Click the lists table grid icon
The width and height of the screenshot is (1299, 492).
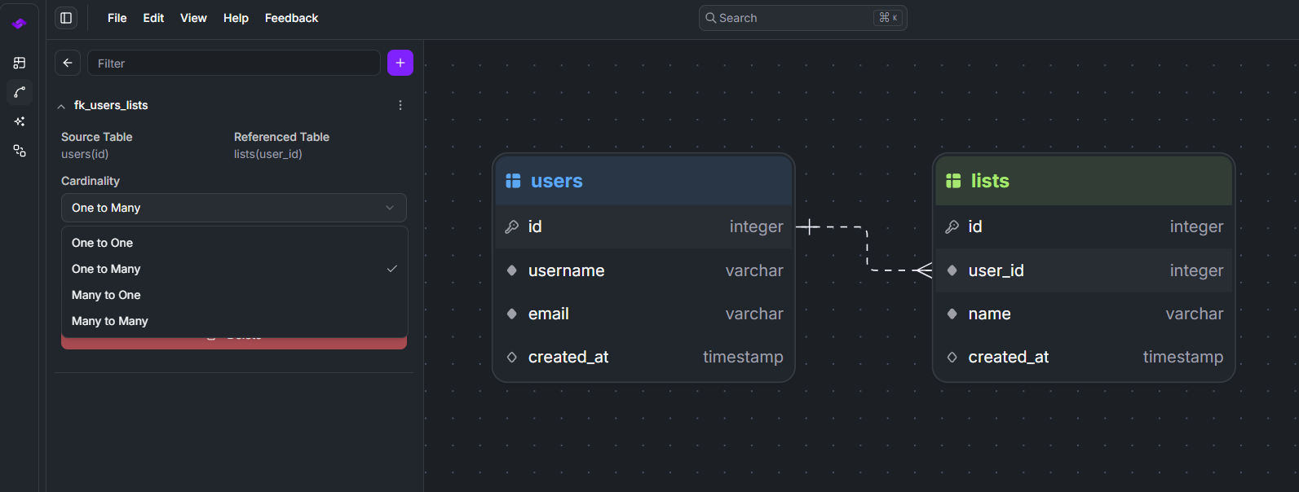click(x=953, y=181)
